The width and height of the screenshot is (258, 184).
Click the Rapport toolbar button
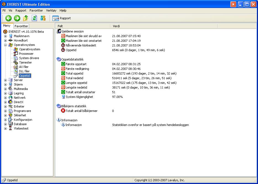pos(62,18)
